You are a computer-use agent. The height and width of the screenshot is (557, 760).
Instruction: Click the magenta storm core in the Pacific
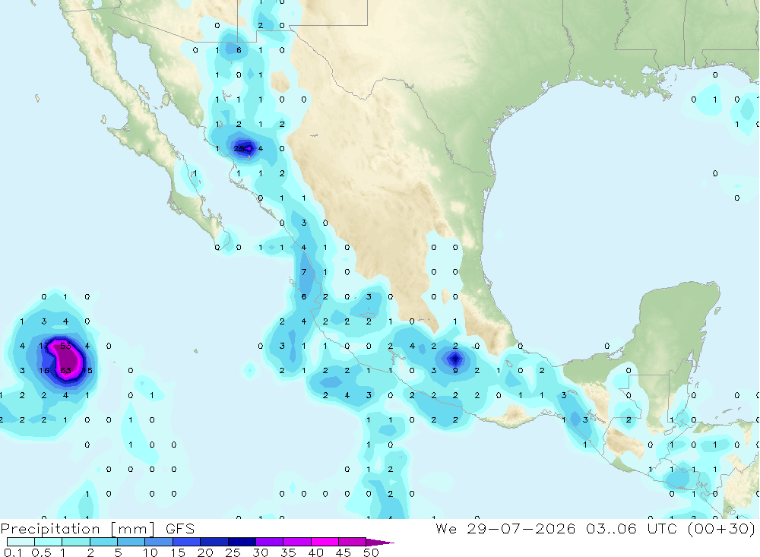tap(68, 359)
